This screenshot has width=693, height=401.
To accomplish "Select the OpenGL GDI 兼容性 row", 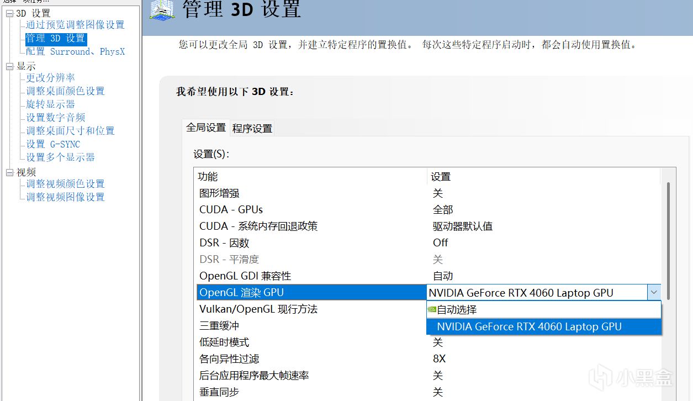I will pyautogui.click(x=429, y=276).
